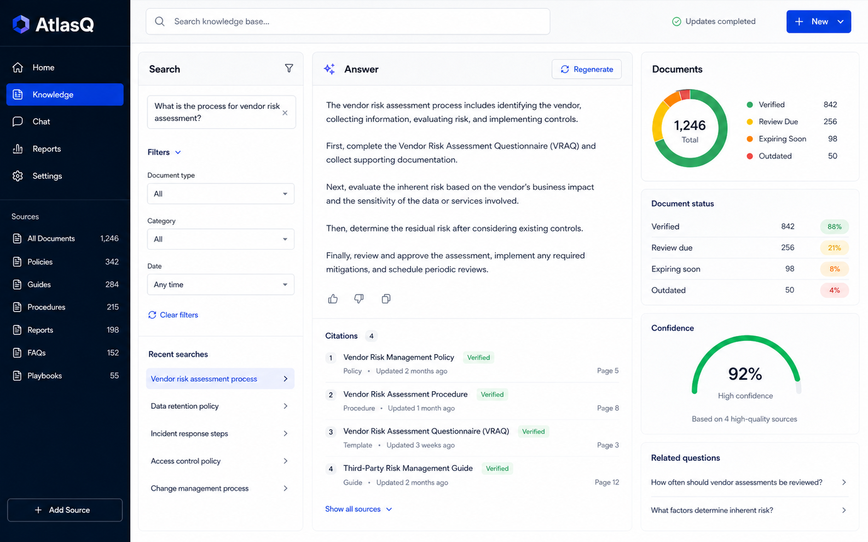Screen dimensions: 868x542
Task: Click the documents donut chart
Action: (690, 128)
